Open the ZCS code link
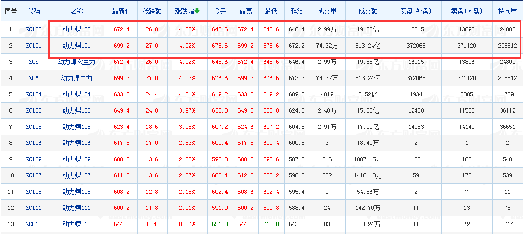Image resolution: width=523 pixels, height=234 pixels. click(x=33, y=62)
